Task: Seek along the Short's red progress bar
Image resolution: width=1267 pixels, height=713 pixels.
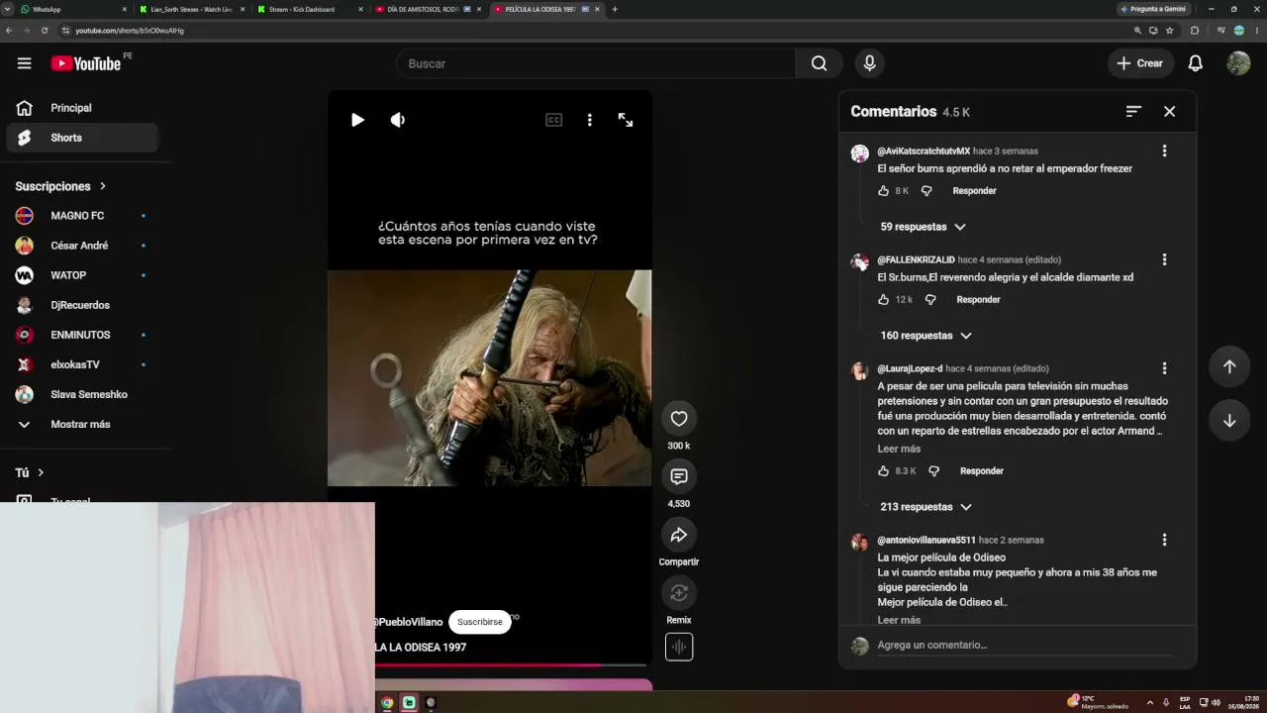Action: tap(511, 665)
